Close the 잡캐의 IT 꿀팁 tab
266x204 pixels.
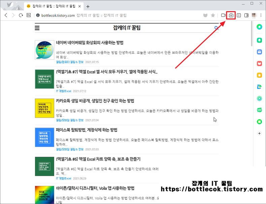[79, 6]
